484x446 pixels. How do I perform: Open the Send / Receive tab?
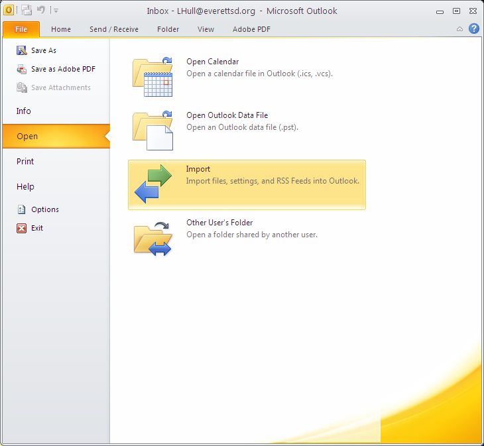114,29
